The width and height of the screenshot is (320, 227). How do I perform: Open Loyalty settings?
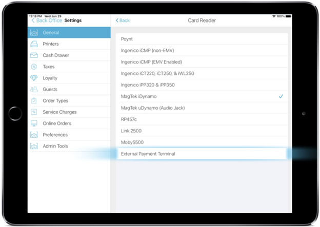(x=69, y=78)
